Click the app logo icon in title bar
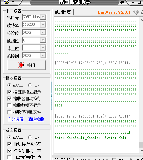 point(6,2)
